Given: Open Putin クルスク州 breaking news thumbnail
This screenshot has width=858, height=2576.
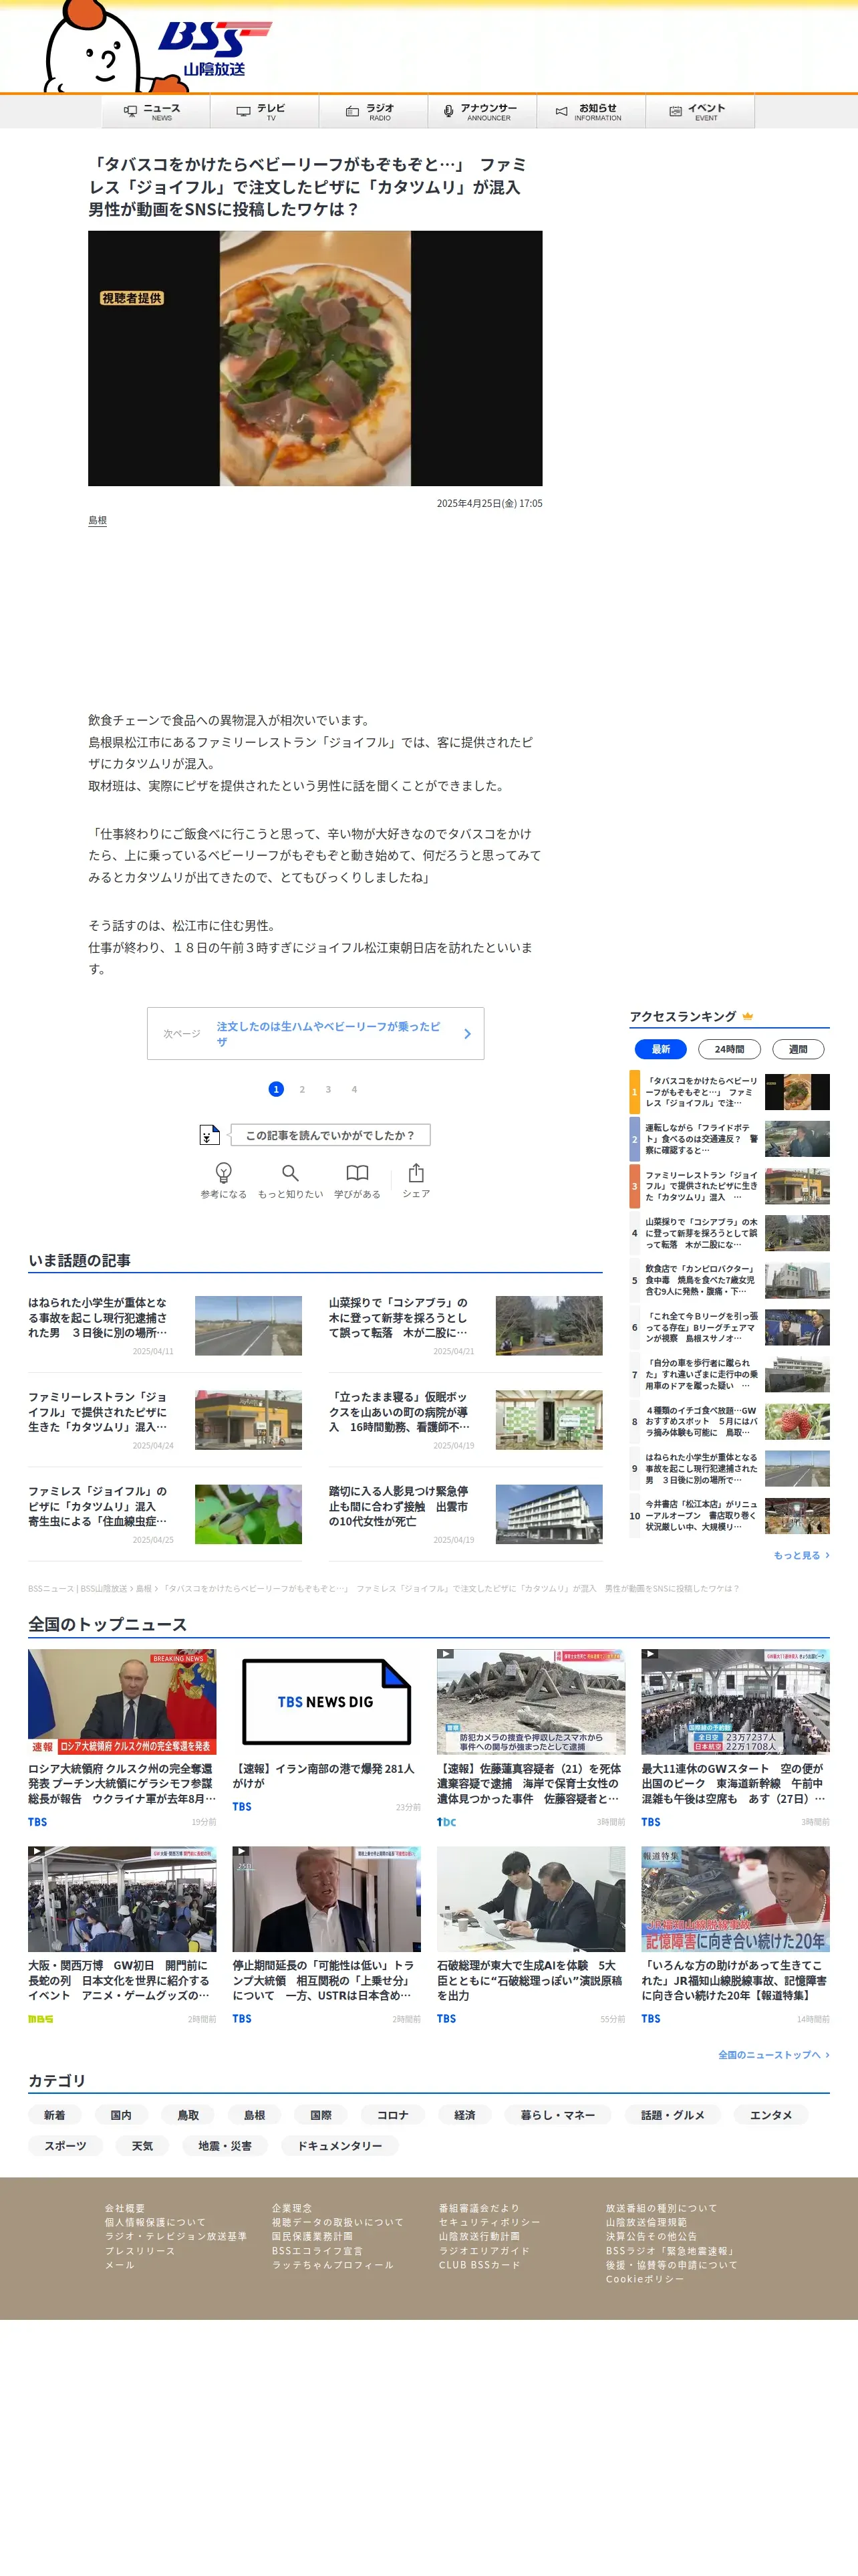Looking at the screenshot, I should pyautogui.click(x=122, y=1701).
